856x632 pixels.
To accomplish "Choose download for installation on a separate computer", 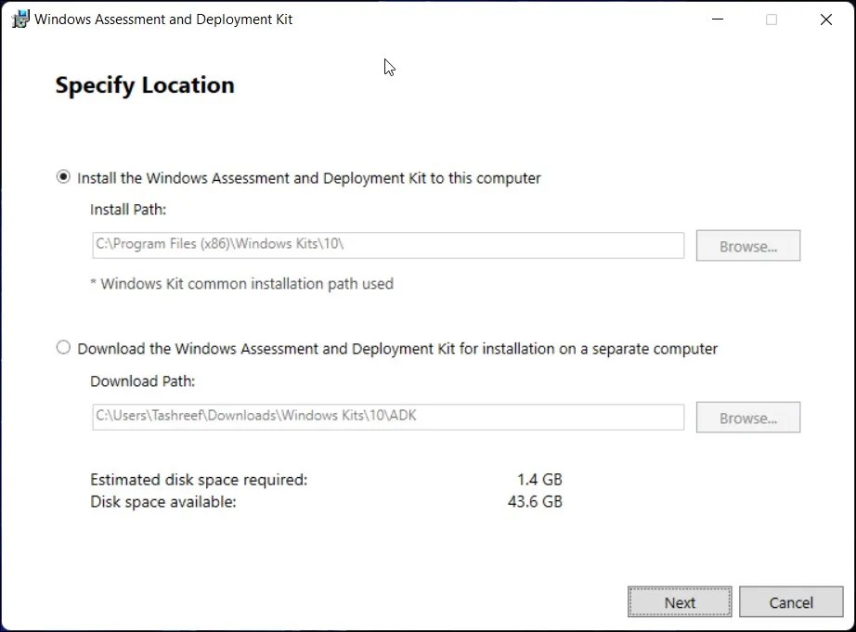I will pyautogui.click(x=62, y=348).
